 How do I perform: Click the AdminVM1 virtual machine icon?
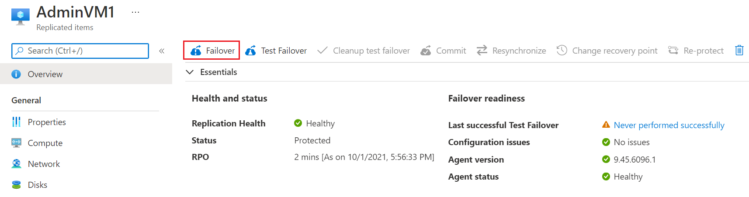[x=20, y=17]
